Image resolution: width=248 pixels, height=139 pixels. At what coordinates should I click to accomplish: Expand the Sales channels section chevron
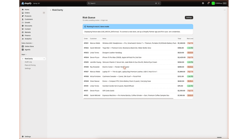[33, 43]
